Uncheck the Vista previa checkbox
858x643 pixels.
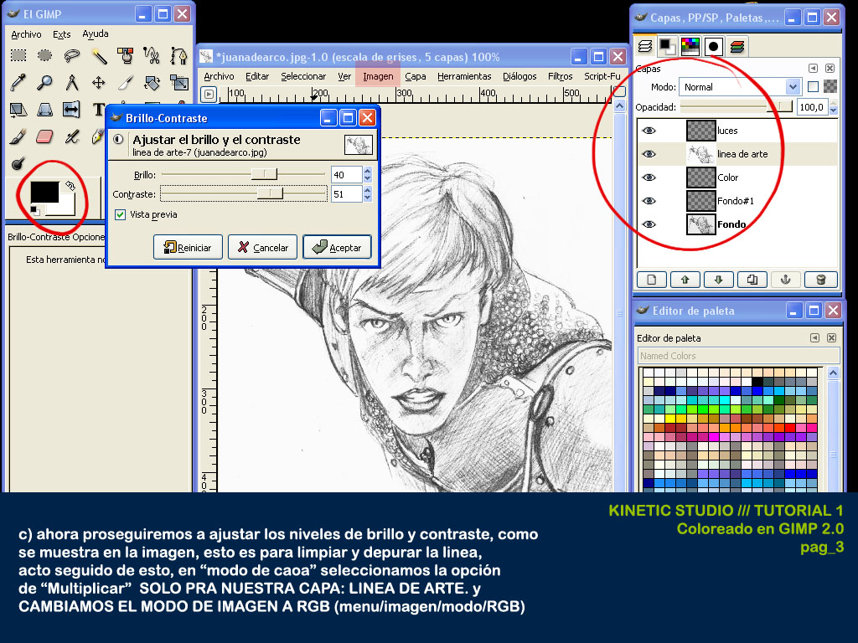click(121, 215)
